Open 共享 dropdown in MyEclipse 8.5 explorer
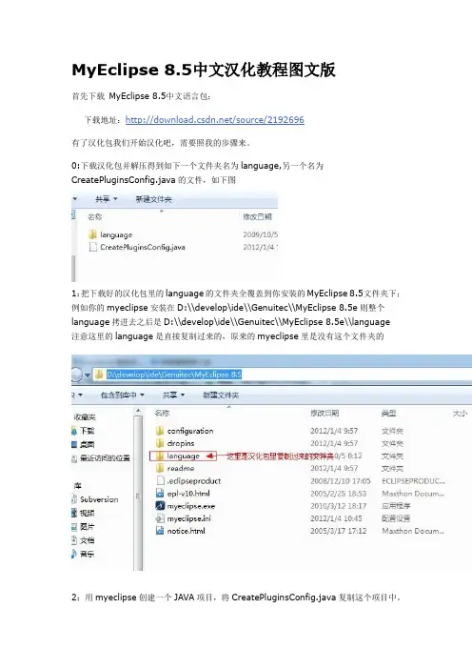This screenshot has width=472, height=669. click(x=173, y=395)
